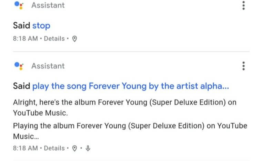This screenshot has width=262, height=161.
Task: Open the blue "stop" query link
Action: click(41, 26)
